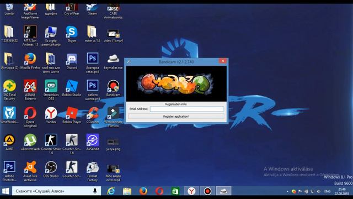Open the AIMP player shortcut
The width and height of the screenshot is (353, 199).
[9, 142]
